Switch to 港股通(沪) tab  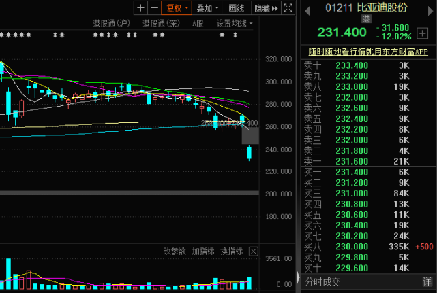pyautogui.click(x=111, y=23)
